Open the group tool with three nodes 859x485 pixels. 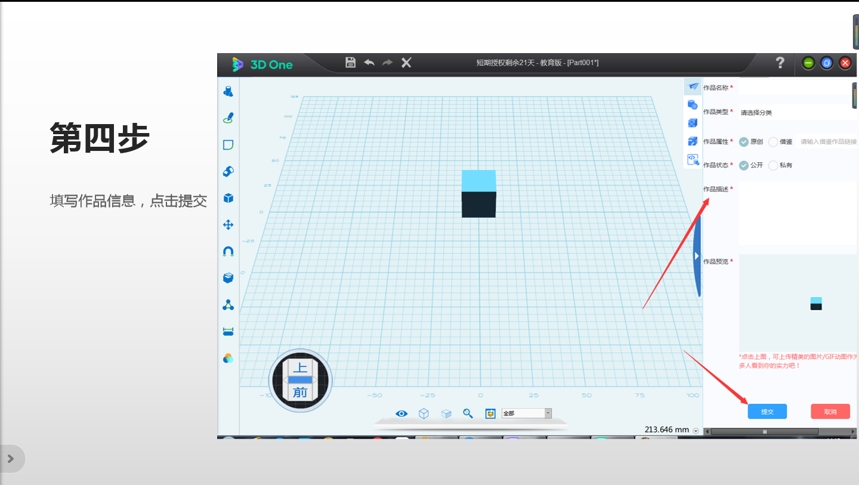point(228,305)
